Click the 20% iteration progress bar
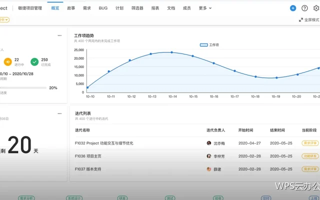 click(23, 88)
